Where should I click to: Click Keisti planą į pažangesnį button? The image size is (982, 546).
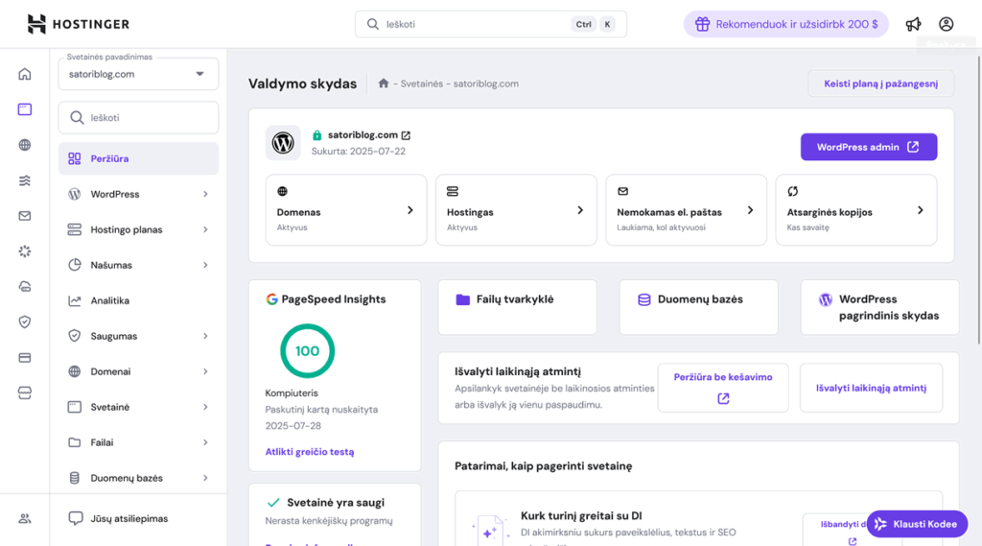pyautogui.click(x=880, y=83)
